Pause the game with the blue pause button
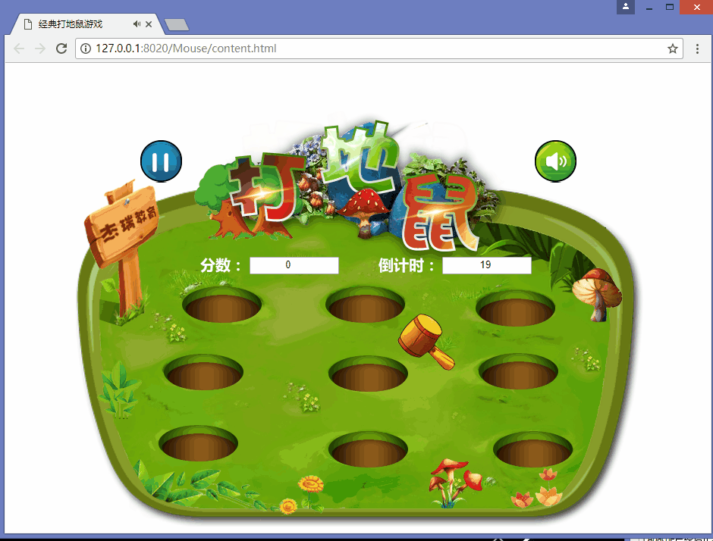The image size is (713, 541). (x=161, y=161)
